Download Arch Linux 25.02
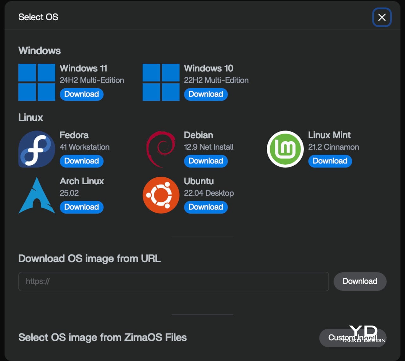Image resolution: width=405 pixels, height=361 pixels. [x=82, y=207]
